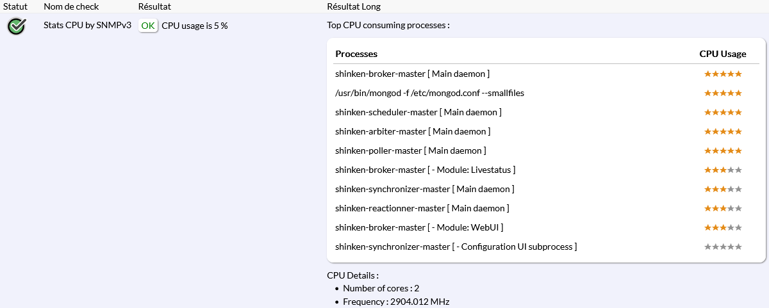
Task: Click the star rating for Configuration UI subprocess
Action: coord(723,247)
